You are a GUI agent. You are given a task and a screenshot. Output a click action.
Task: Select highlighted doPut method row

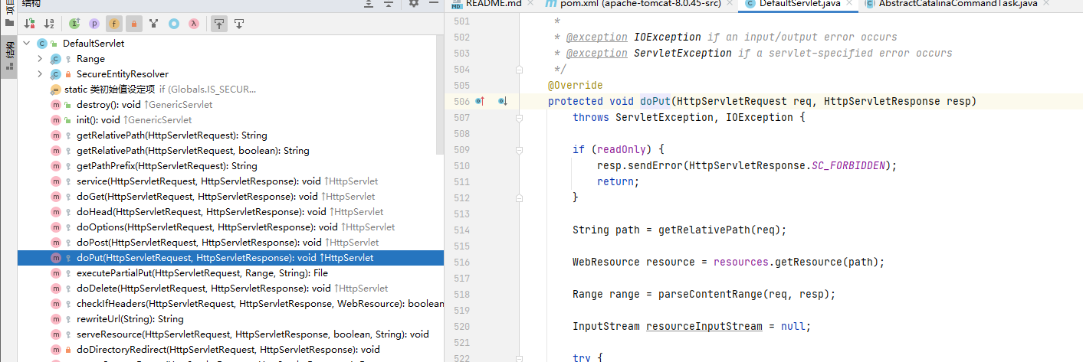[x=230, y=258]
